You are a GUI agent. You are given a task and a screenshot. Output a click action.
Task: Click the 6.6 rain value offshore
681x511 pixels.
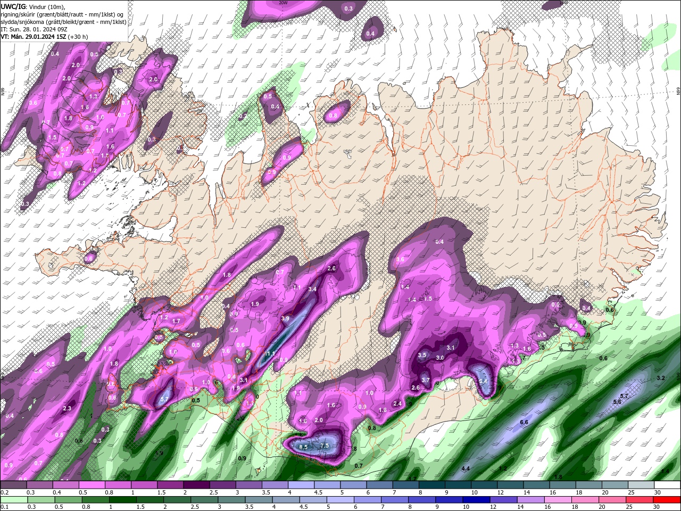point(524,422)
